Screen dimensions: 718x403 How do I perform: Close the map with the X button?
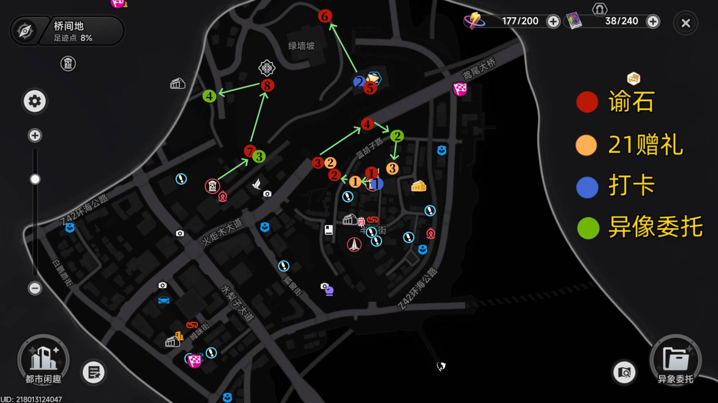(686, 23)
